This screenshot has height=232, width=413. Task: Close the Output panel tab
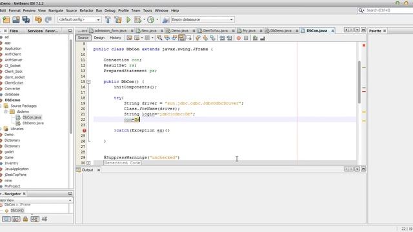[99, 170]
